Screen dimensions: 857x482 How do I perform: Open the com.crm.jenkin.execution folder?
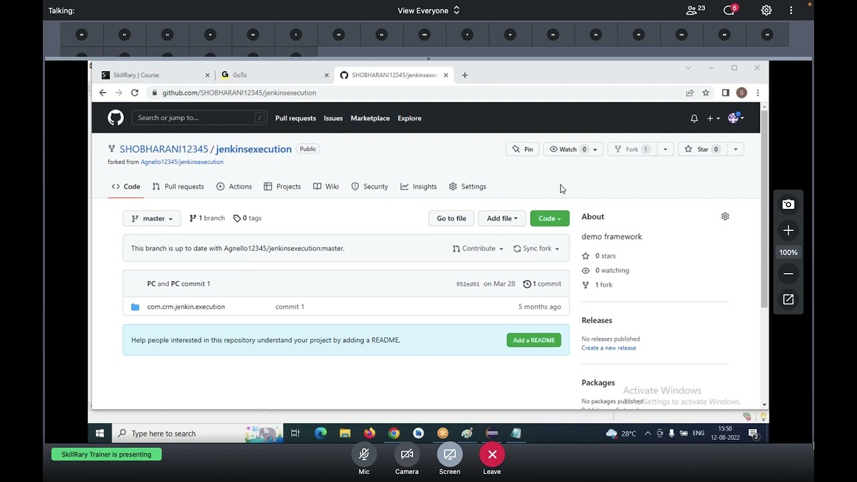pos(186,307)
